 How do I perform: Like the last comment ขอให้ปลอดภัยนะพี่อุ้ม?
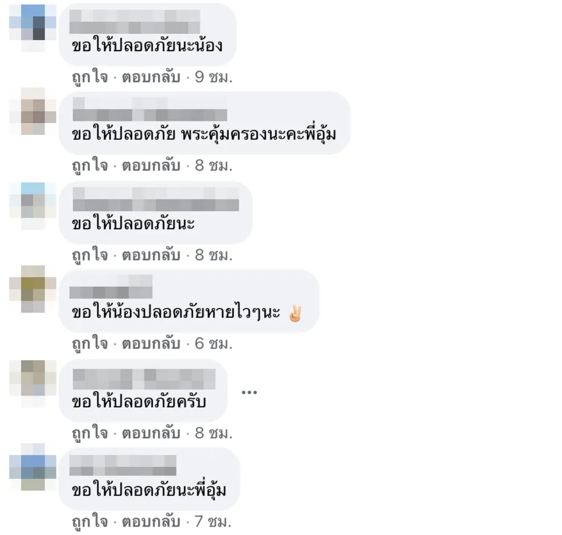(x=89, y=521)
